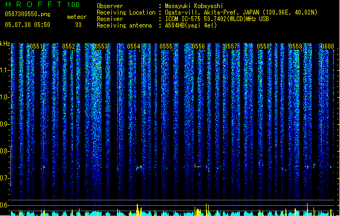340x216 pixels.
Task: Click the meteor count value 33
Action: [x=78, y=25]
